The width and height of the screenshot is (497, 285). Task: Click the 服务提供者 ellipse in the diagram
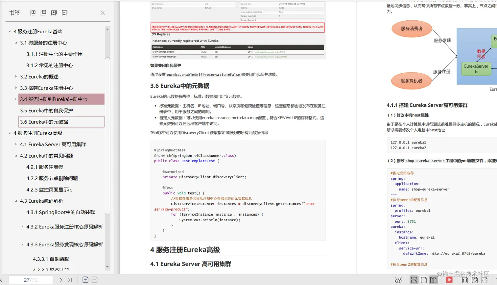[x=411, y=81]
